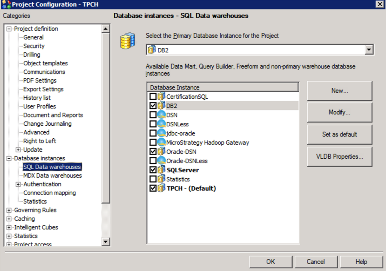Open History list category
Screen dimensions: 386x271
pyautogui.click(x=37, y=98)
